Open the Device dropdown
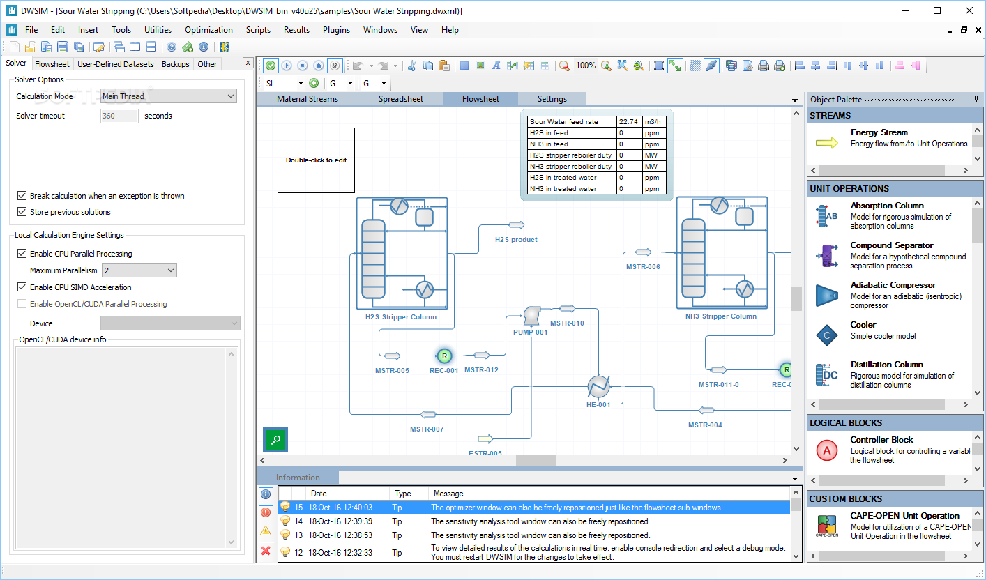Screen dimensions: 986x580 [170, 323]
